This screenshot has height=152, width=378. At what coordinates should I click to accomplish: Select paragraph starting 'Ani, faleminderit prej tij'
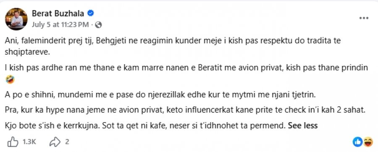173,47
